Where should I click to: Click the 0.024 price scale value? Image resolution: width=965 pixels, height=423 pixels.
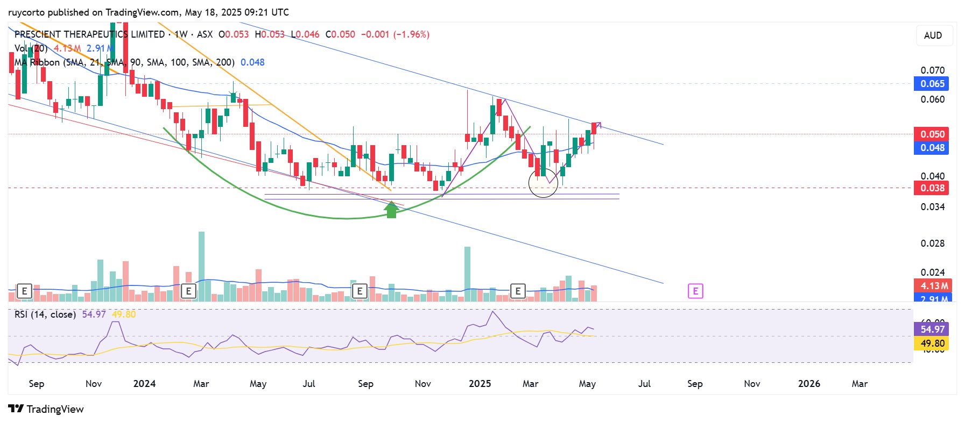[933, 273]
